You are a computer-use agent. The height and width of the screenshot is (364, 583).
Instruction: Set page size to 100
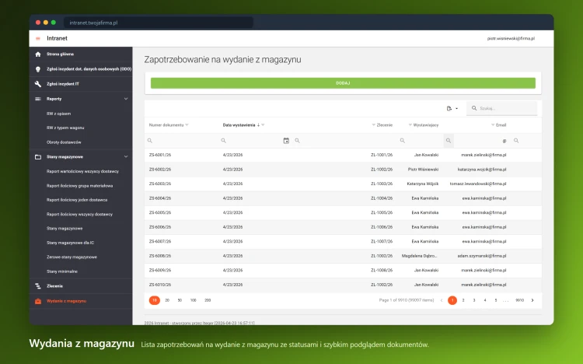(x=194, y=300)
